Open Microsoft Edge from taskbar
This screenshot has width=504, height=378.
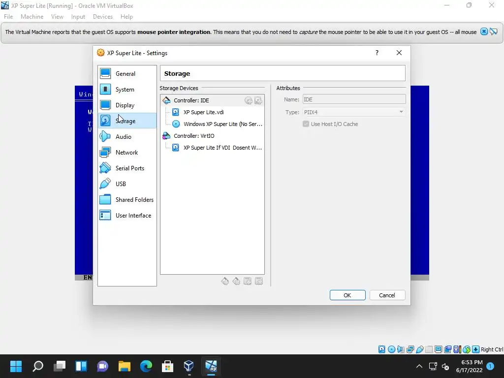146,366
